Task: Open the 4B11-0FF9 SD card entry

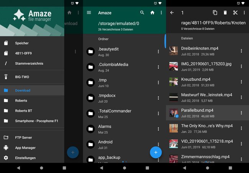Action: coord(32,53)
